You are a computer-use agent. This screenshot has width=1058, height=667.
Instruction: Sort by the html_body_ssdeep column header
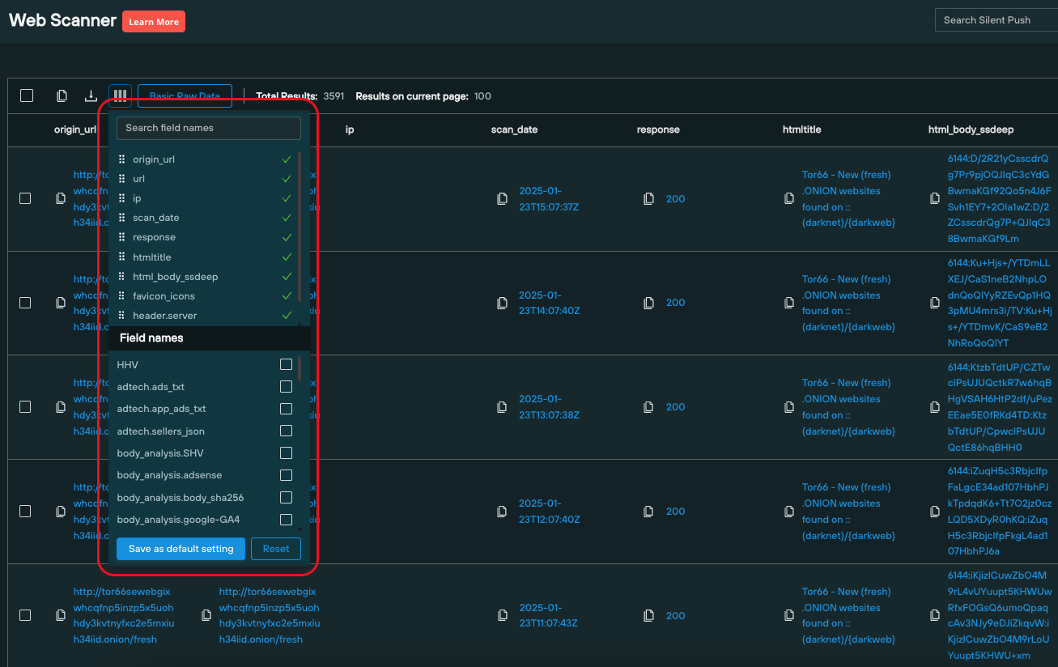tap(971, 130)
